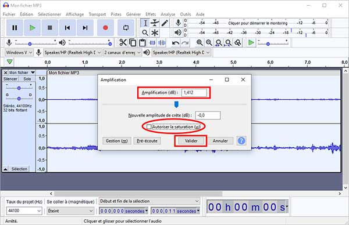The image size is (349, 225).
Task: Click Annuler in the Amplification dialog
Action: coord(220,141)
